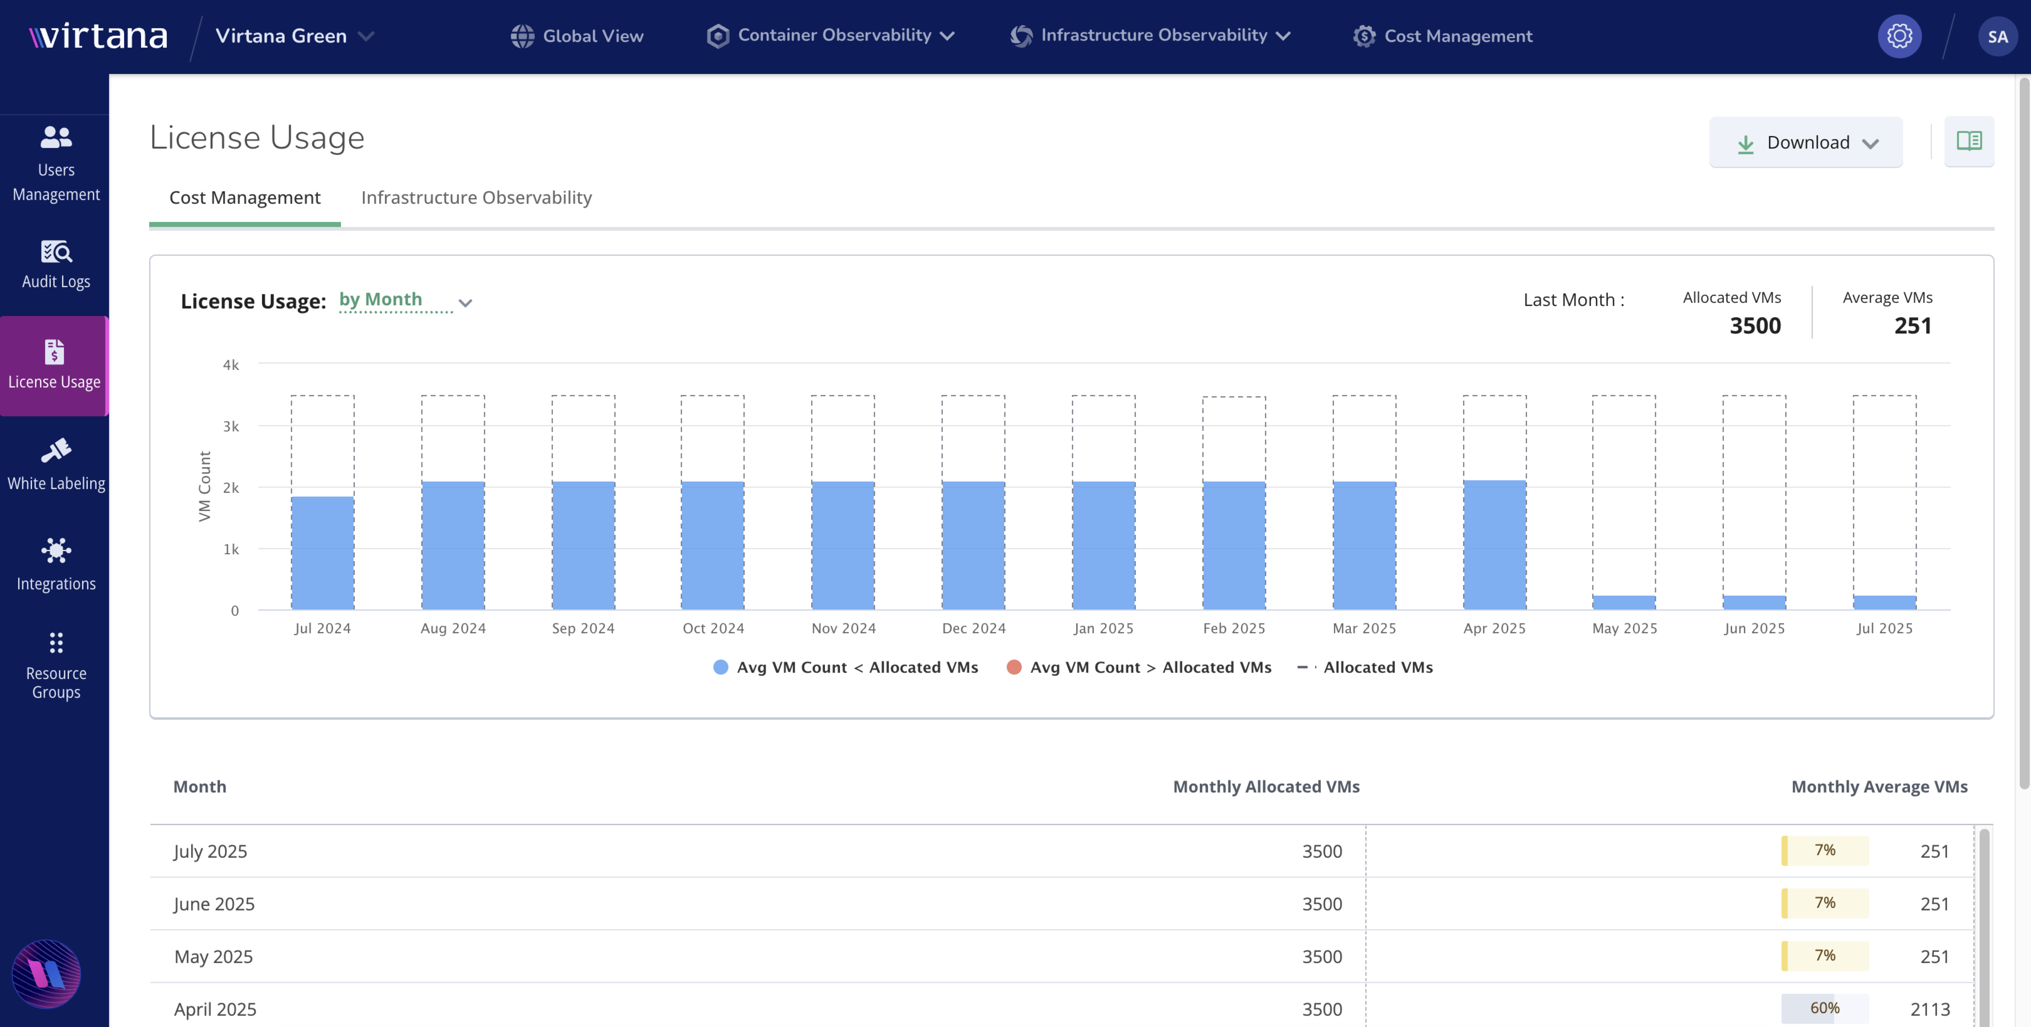Image resolution: width=2031 pixels, height=1027 pixels.
Task: Open the by Month usage dropdown
Action: pos(405,301)
